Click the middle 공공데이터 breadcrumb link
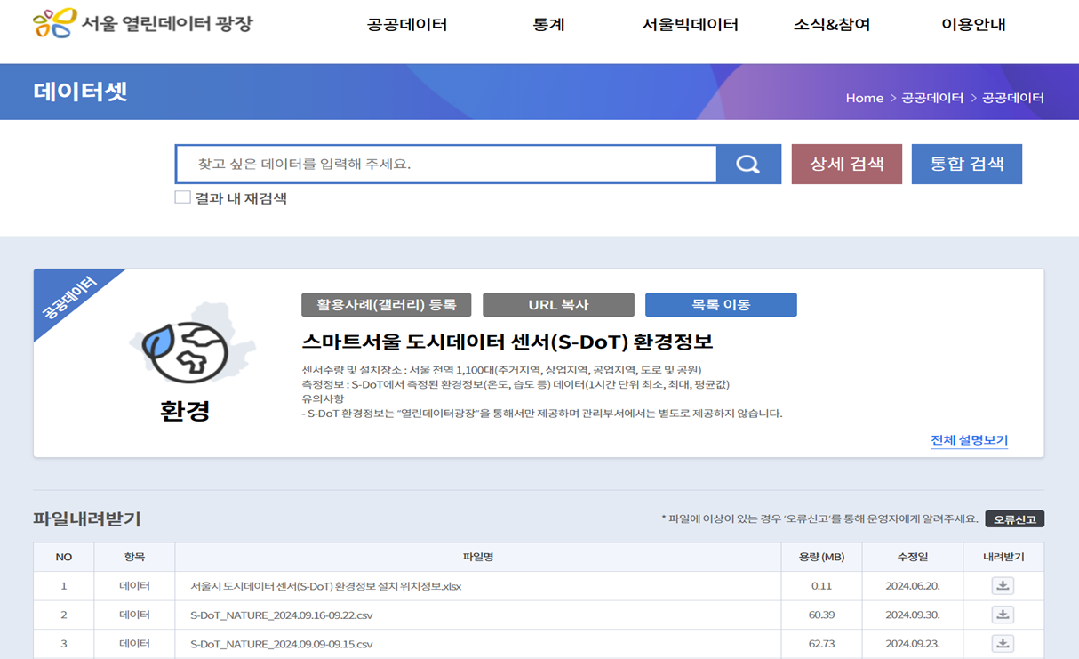The height and width of the screenshot is (659, 1079). (x=932, y=98)
